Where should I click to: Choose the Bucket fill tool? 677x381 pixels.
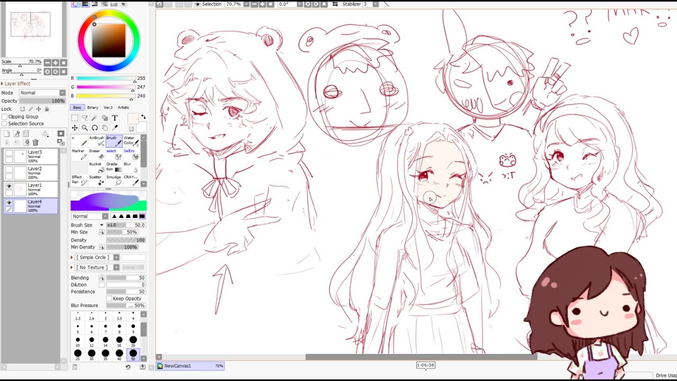click(x=96, y=167)
